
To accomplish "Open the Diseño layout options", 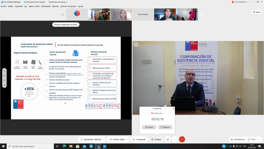I will (x=257, y=12).
